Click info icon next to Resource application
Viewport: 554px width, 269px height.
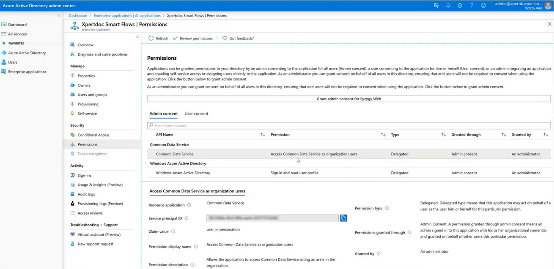(x=189, y=205)
